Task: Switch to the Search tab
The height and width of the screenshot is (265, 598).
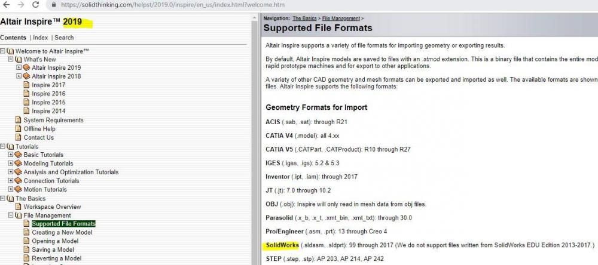Action: (64, 38)
